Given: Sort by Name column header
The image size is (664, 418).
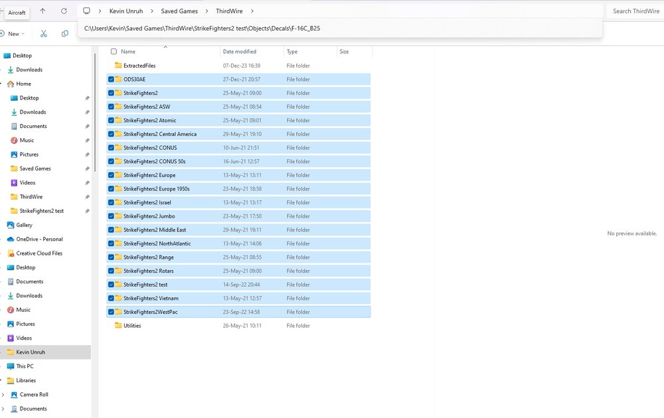Looking at the screenshot, I should click(128, 52).
